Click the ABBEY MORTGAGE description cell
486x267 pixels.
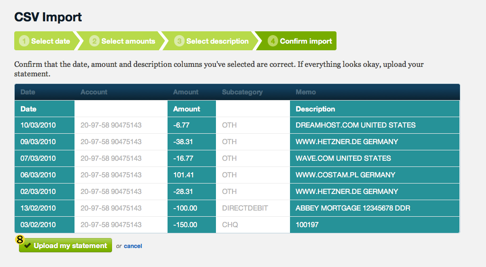point(374,208)
